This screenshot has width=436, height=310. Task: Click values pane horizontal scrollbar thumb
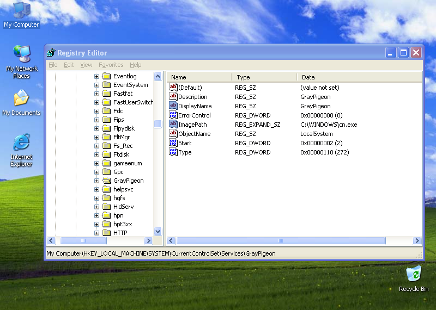(x=281, y=240)
